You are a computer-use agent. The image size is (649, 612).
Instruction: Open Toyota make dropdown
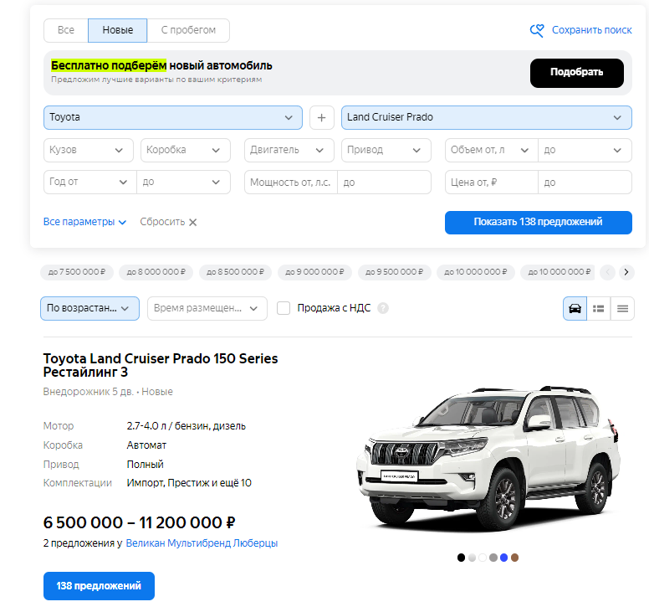[x=173, y=118]
